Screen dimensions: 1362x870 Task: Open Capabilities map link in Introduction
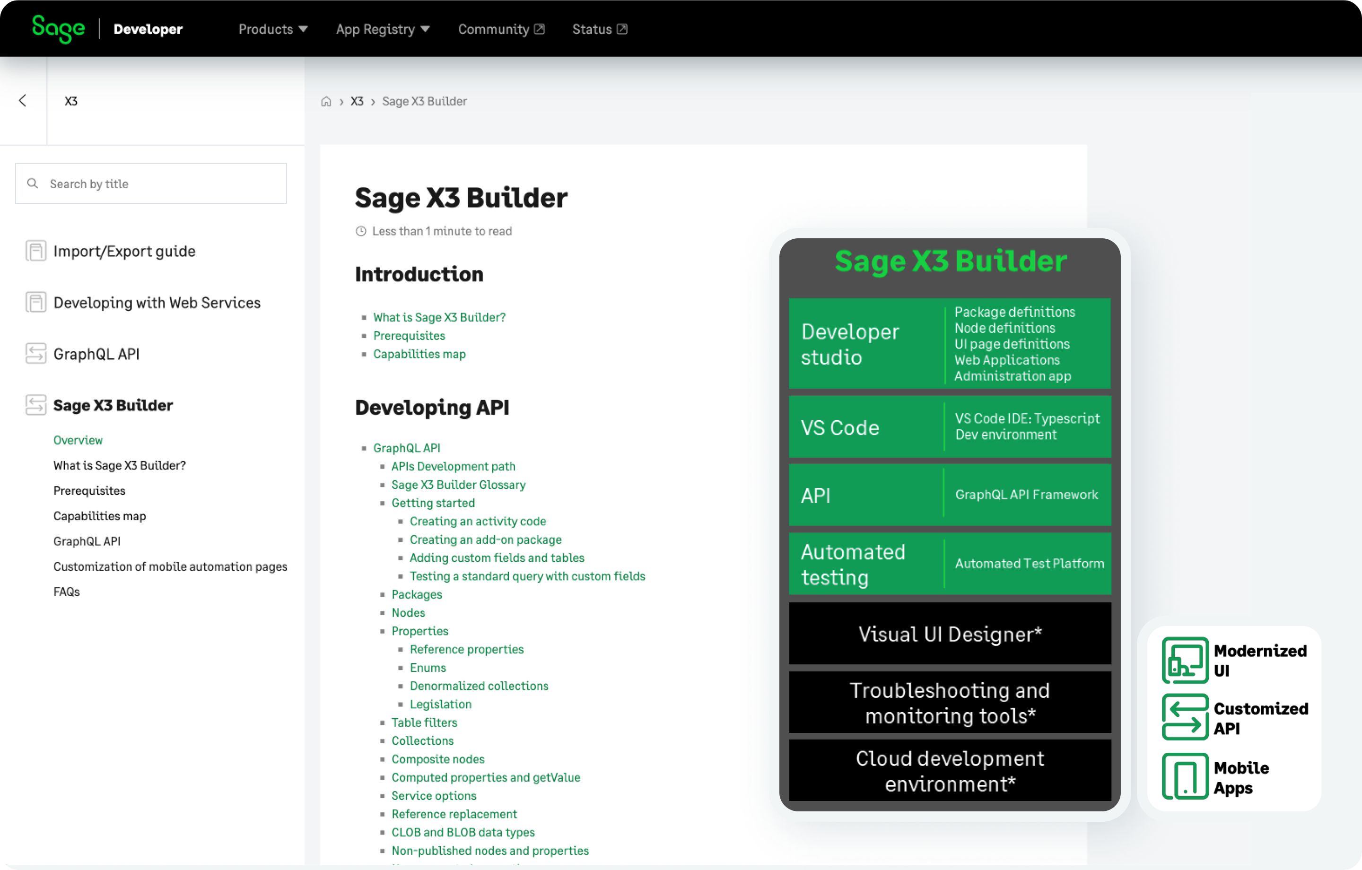tap(419, 354)
